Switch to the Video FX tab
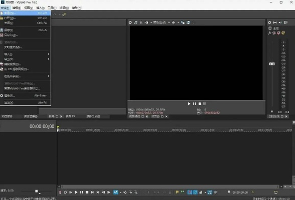 pyautogui.click(x=71, y=116)
